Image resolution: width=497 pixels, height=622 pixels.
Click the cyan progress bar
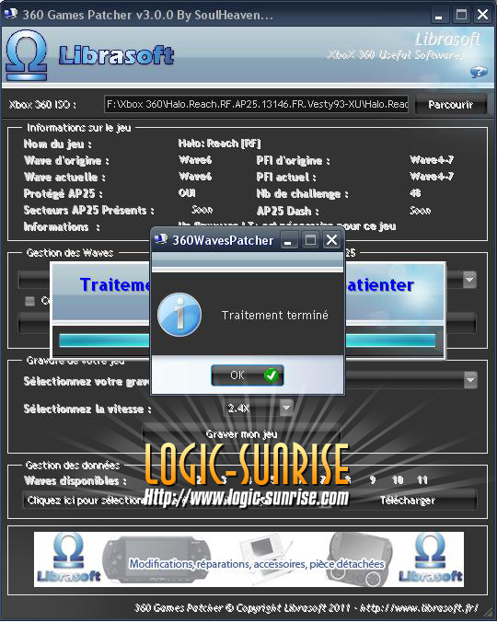pos(247,340)
